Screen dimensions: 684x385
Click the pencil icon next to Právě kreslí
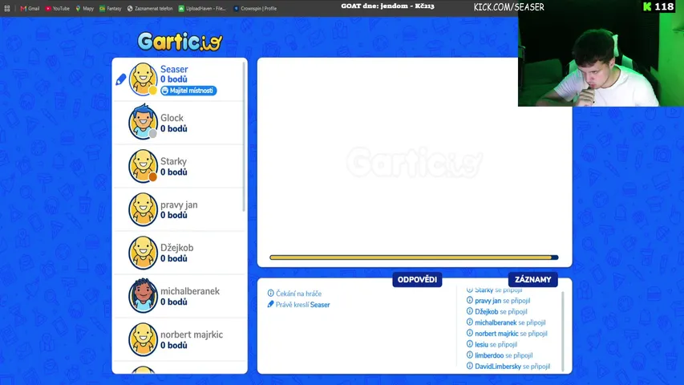(270, 304)
